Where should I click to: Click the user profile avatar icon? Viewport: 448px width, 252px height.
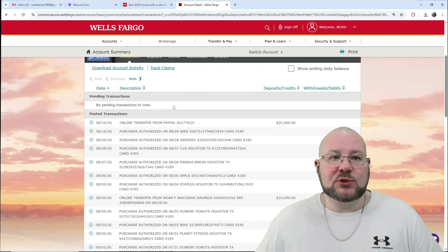pyautogui.click(x=312, y=27)
